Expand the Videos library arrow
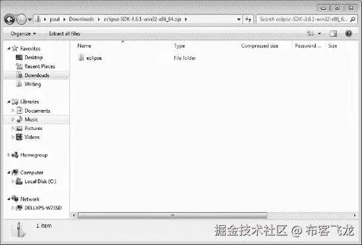Image resolution: width=362 pixels, height=245 pixels. (13, 137)
